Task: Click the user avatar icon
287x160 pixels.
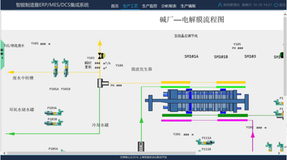Action: (220, 5)
